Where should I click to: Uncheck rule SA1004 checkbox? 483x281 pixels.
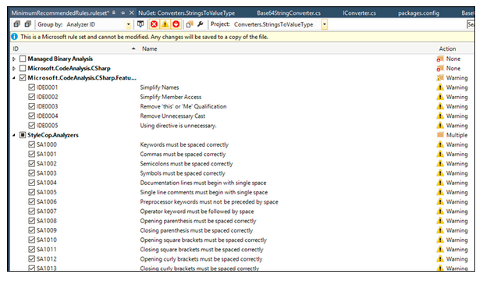31,183
